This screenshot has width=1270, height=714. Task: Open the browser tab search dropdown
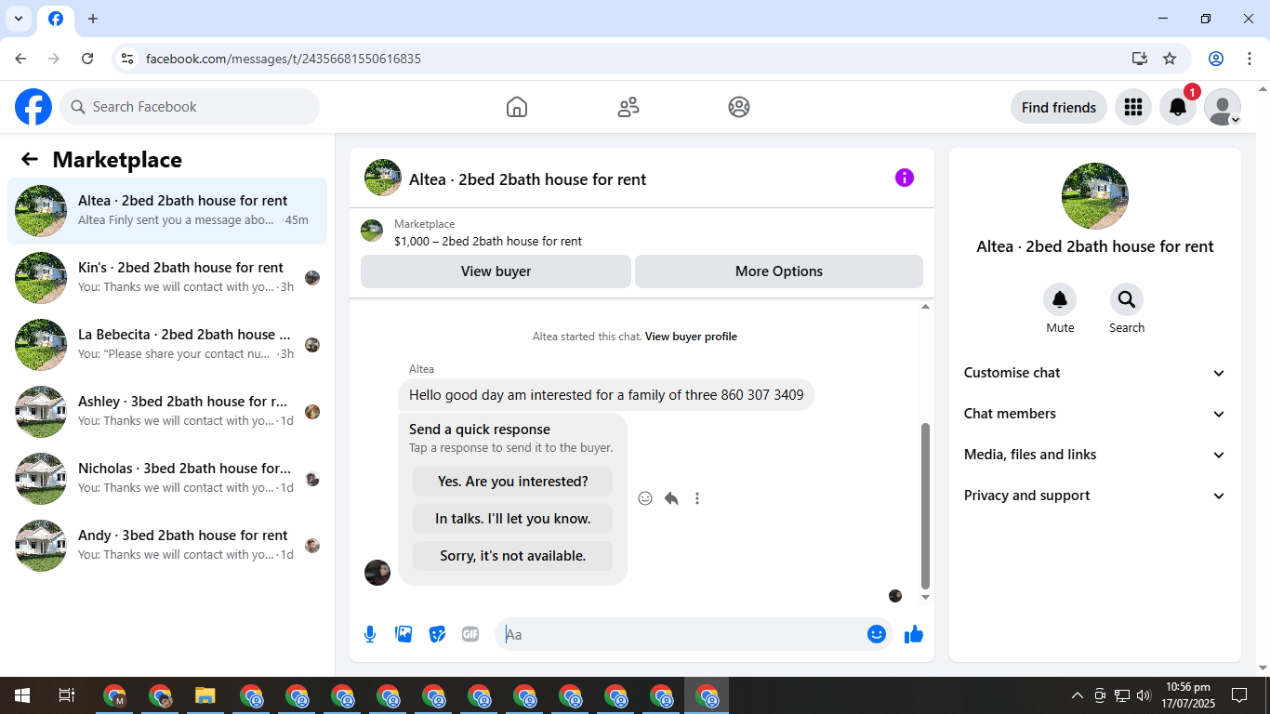pos(18,19)
